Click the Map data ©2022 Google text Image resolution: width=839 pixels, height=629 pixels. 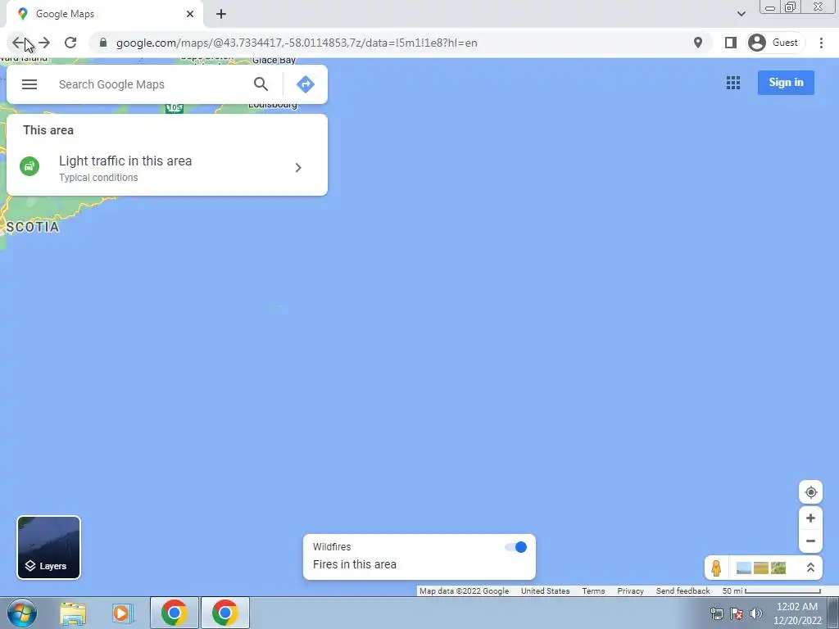[x=464, y=591]
